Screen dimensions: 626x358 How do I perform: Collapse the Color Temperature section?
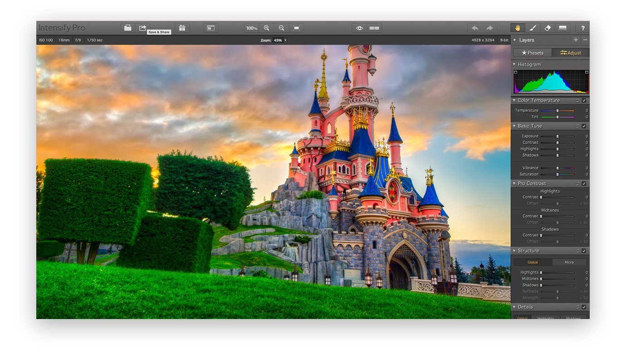[514, 101]
